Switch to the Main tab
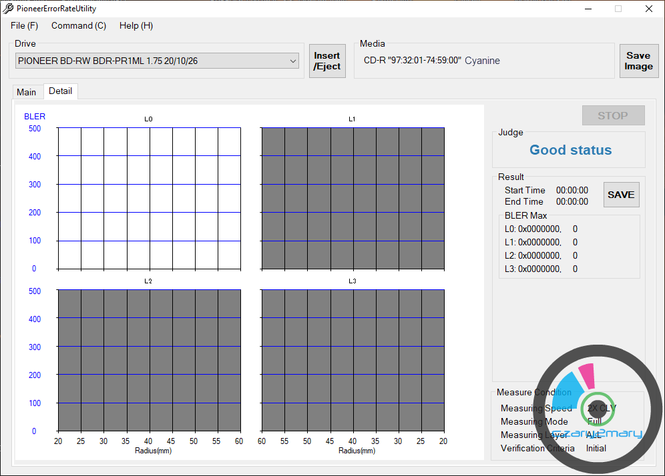The width and height of the screenshot is (665, 476). 27,92
